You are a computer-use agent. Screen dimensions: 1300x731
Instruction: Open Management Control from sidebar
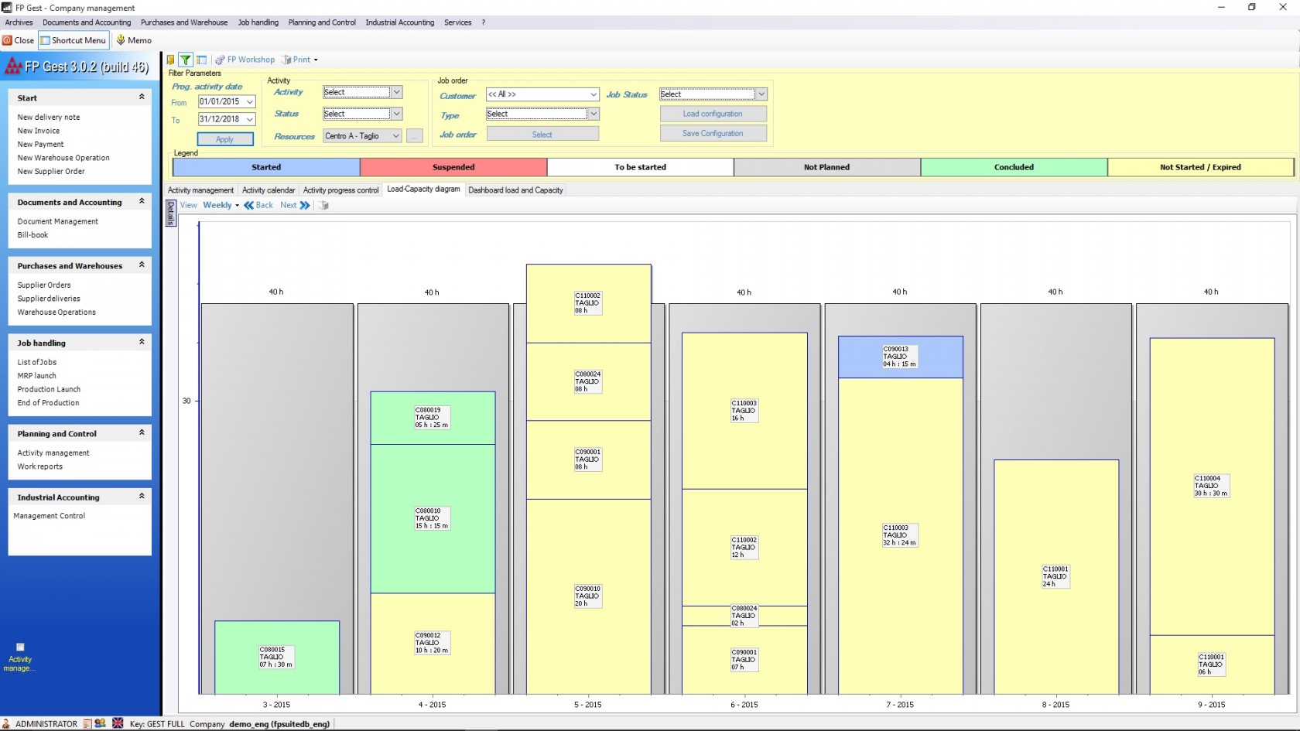[50, 516]
